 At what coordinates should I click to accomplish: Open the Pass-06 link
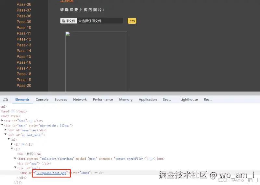[x=24, y=4]
